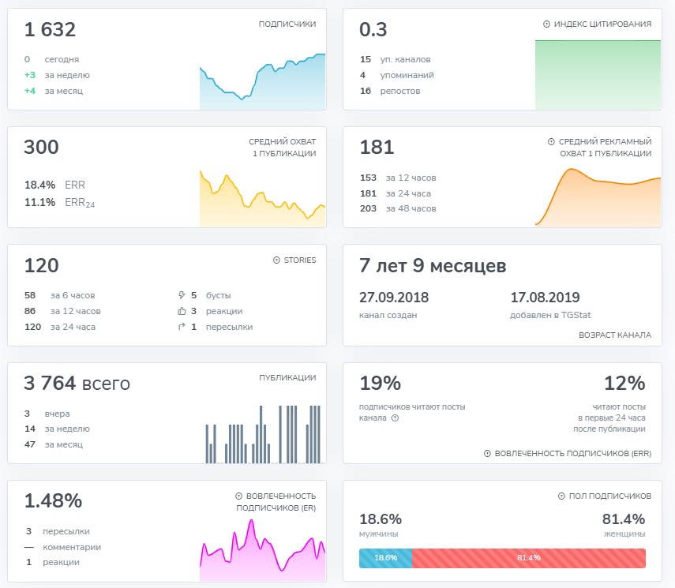Screen dimensions: 675x588
Task: Click the orange ad reach chart
Action: click(598, 197)
